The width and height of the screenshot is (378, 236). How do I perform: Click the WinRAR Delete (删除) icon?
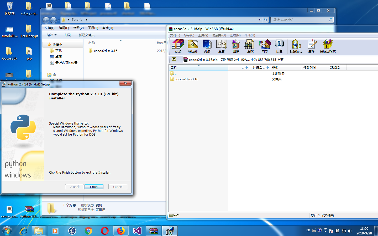click(x=236, y=46)
